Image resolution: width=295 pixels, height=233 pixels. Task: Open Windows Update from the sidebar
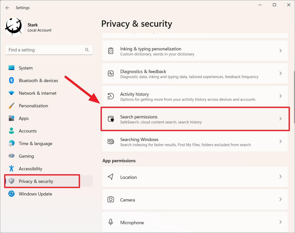point(35,194)
